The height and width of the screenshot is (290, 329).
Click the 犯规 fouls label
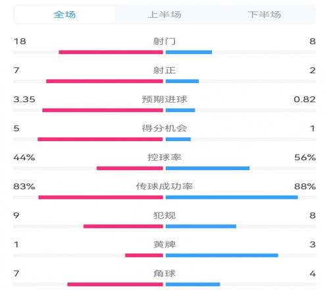coord(164,216)
